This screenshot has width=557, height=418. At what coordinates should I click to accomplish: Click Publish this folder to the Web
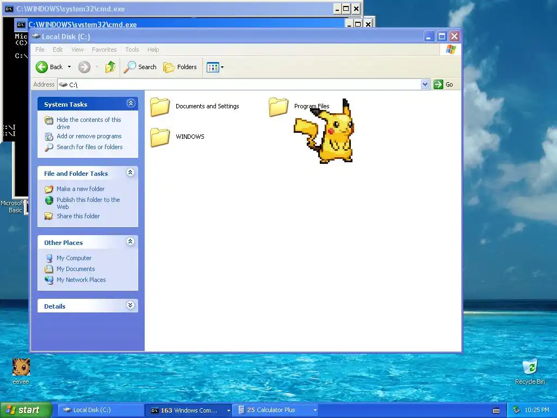(88, 203)
